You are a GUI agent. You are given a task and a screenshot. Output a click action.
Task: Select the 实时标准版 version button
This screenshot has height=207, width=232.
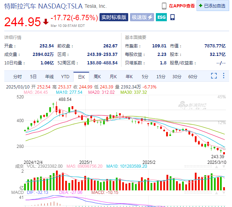point(114,17)
